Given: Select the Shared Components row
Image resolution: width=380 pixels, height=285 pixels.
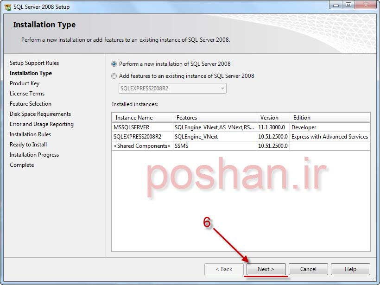Looking at the screenshot, I should coord(142,146).
